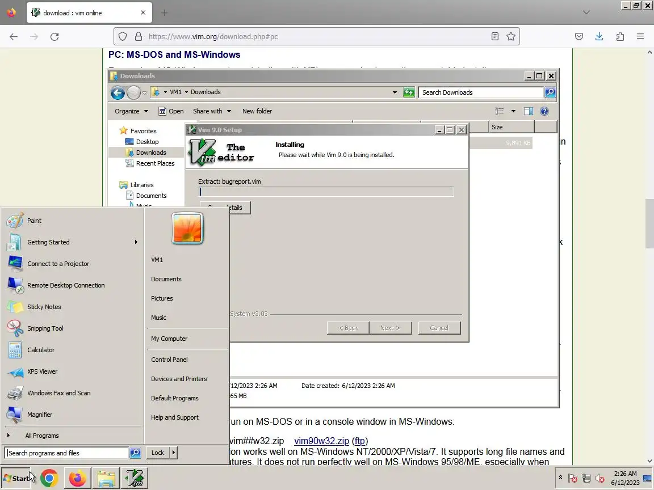This screenshot has height=490, width=654.
Task: Open Devices and Printers
Action: [x=179, y=379]
